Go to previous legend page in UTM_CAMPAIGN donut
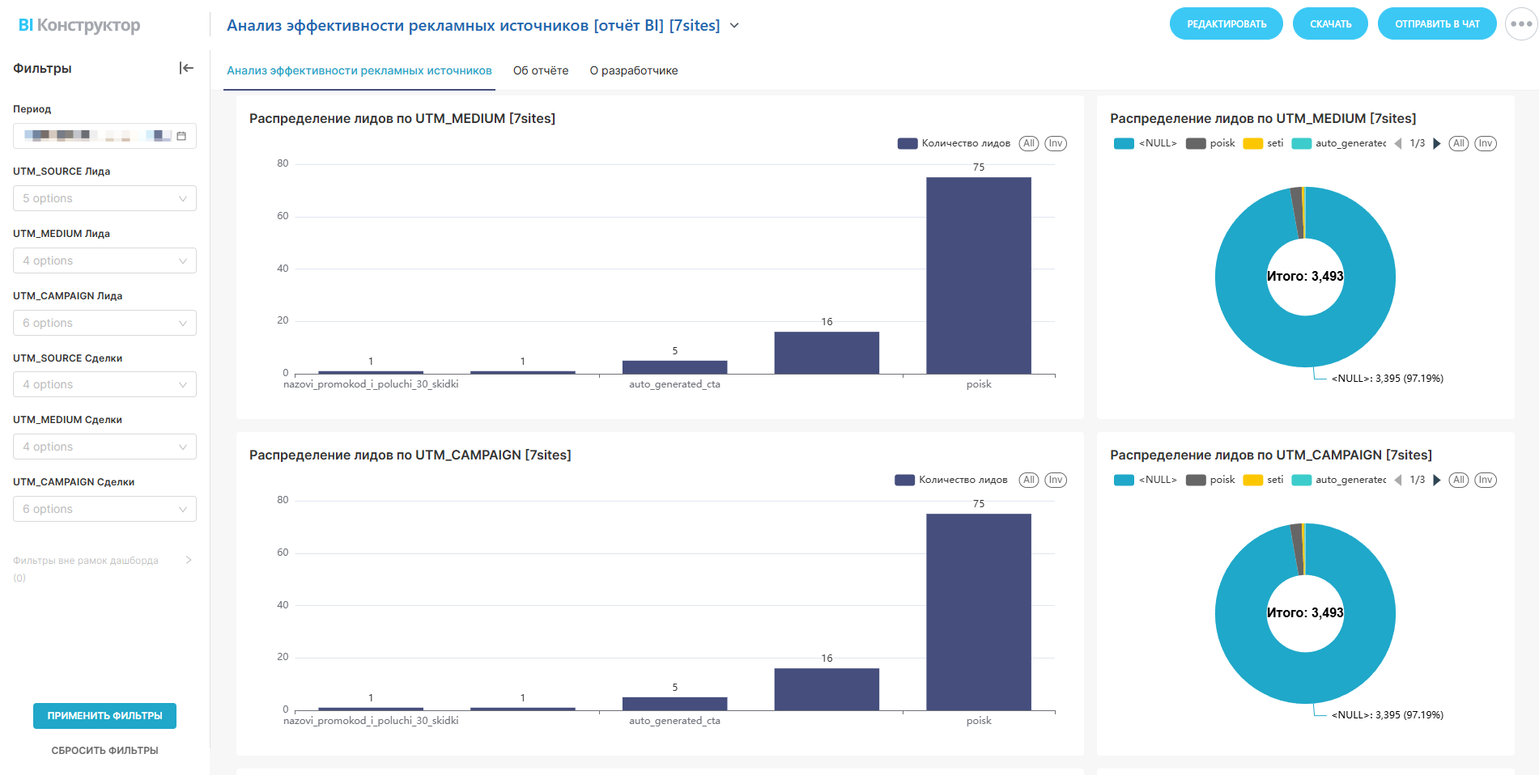This screenshot has height=775, width=1539. point(1398,480)
